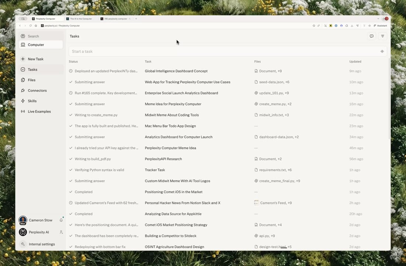The width and height of the screenshot is (406, 266).
Task: Open Analyzing Data Source for Appkittie task
Action: (173, 214)
